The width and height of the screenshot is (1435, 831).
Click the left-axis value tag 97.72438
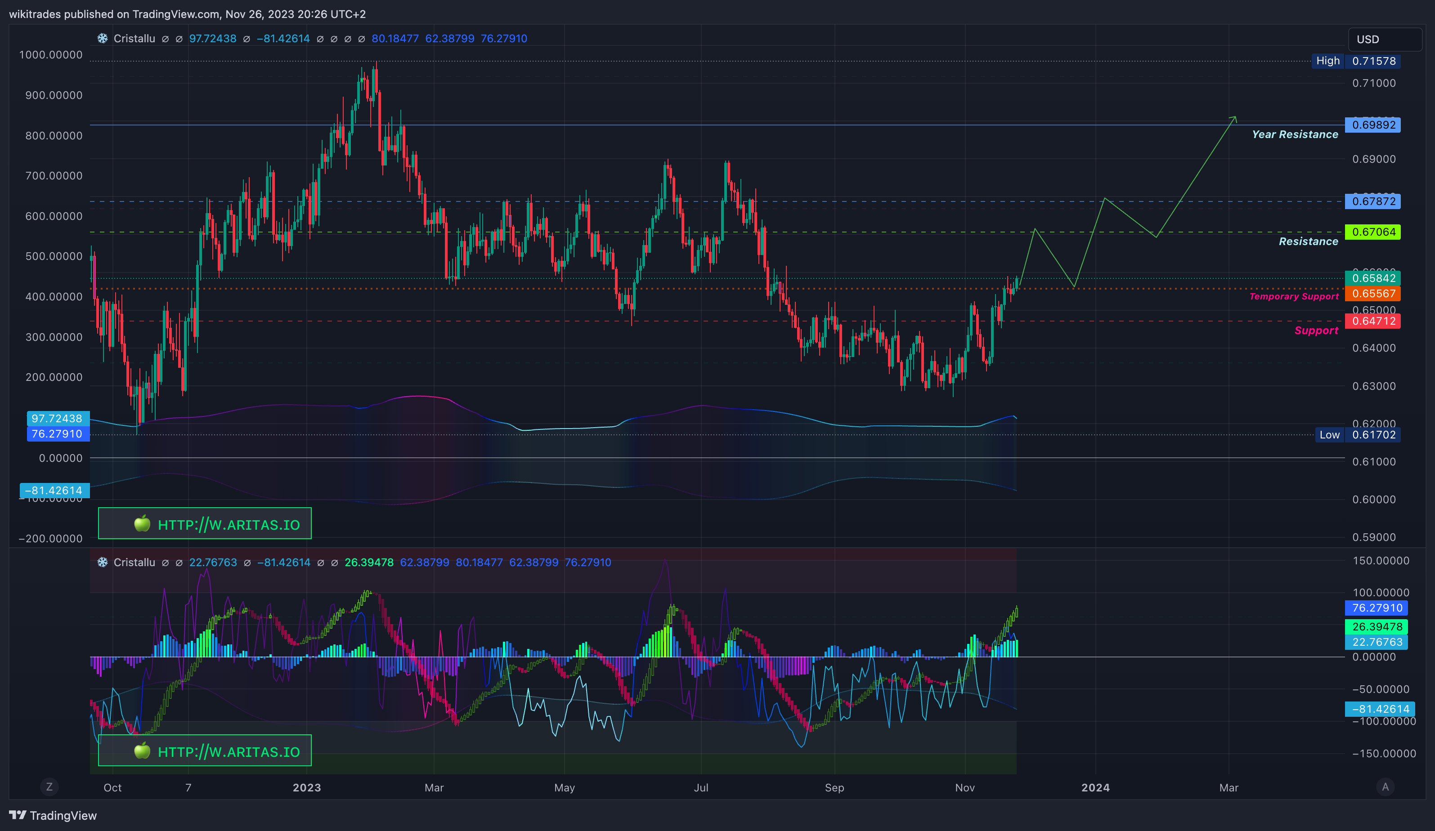click(x=58, y=418)
